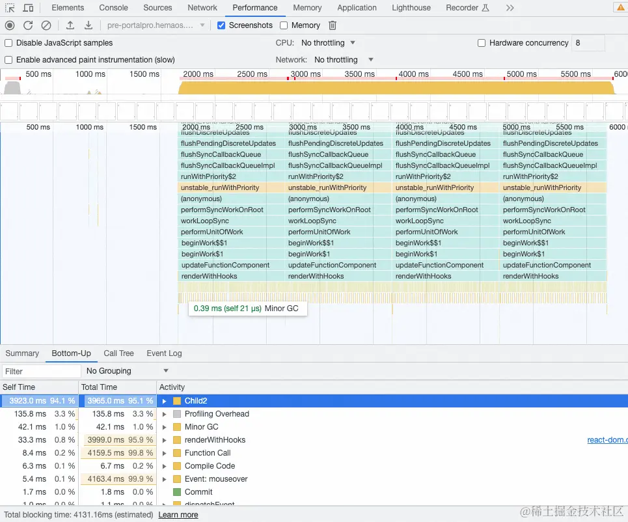The width and height of the screenshot is (628, 522).
Task: Click the 3000 ms overview ruler mark
Action: tap(305, 74)
